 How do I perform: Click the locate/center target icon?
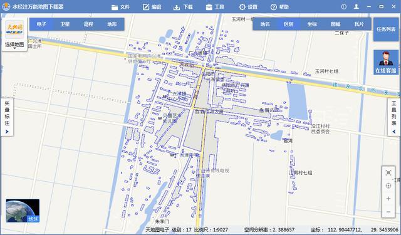(388, 186)
